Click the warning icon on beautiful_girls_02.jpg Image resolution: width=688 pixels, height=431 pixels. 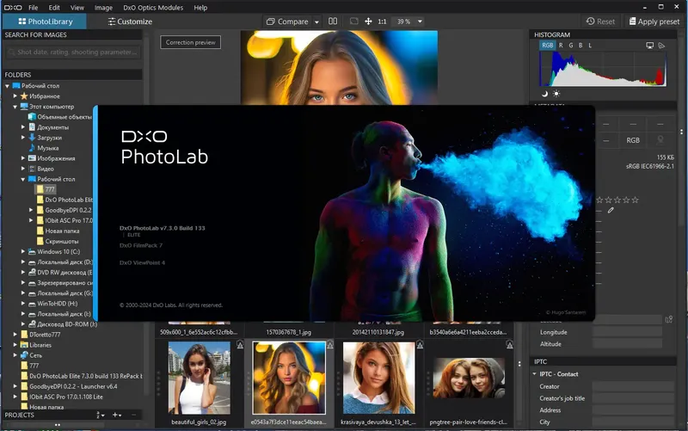(240, 345)
